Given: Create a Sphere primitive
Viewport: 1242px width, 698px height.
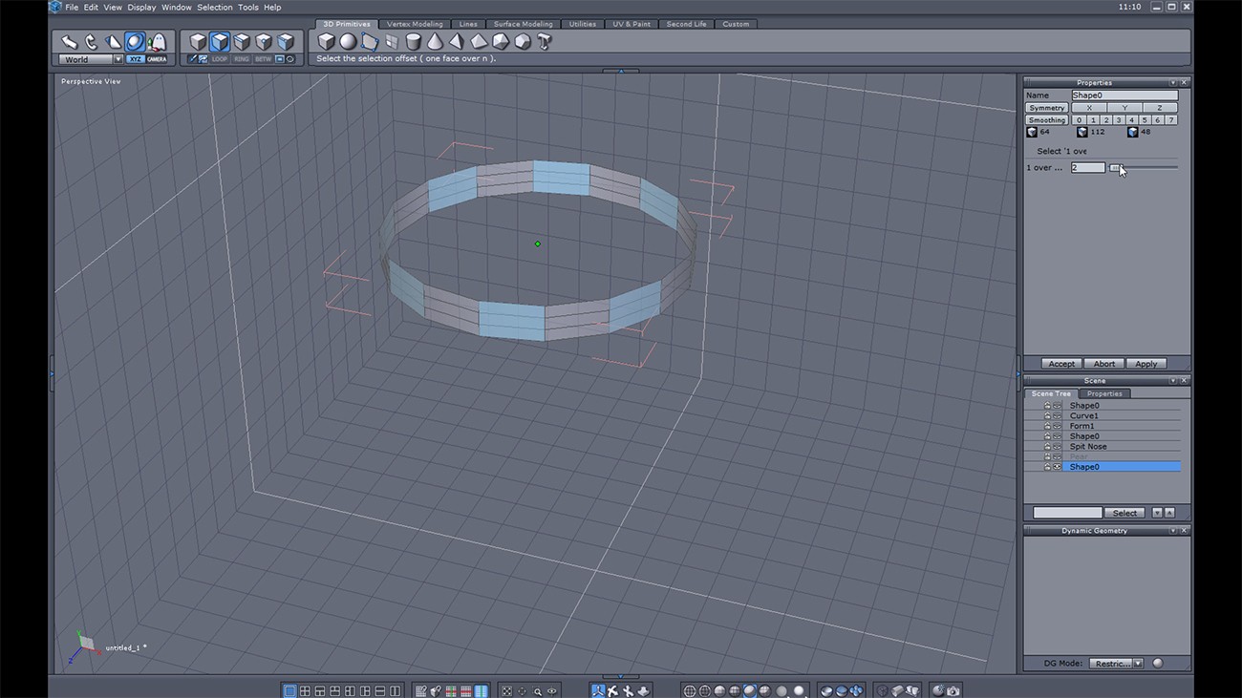Looking at the screenshot, I should (348, 42).
